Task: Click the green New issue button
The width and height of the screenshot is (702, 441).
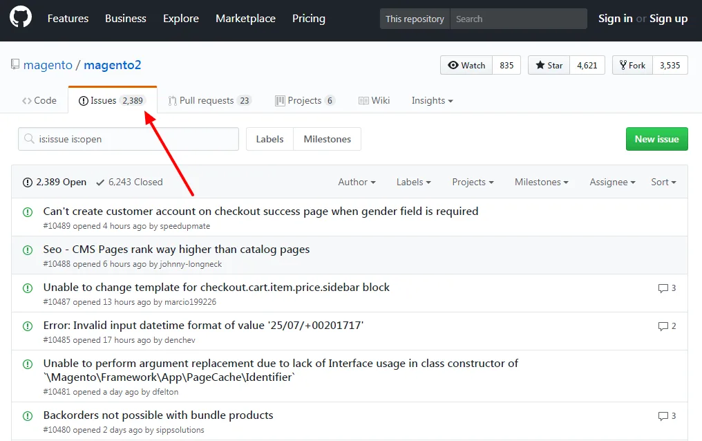Action: (x=657, y=139)
